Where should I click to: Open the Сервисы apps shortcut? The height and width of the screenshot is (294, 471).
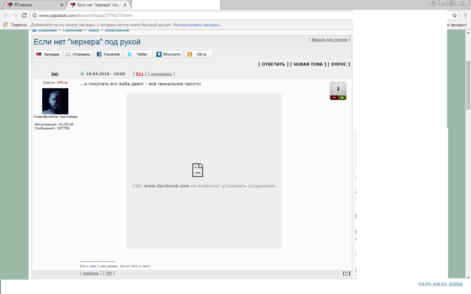click(15, 25)
